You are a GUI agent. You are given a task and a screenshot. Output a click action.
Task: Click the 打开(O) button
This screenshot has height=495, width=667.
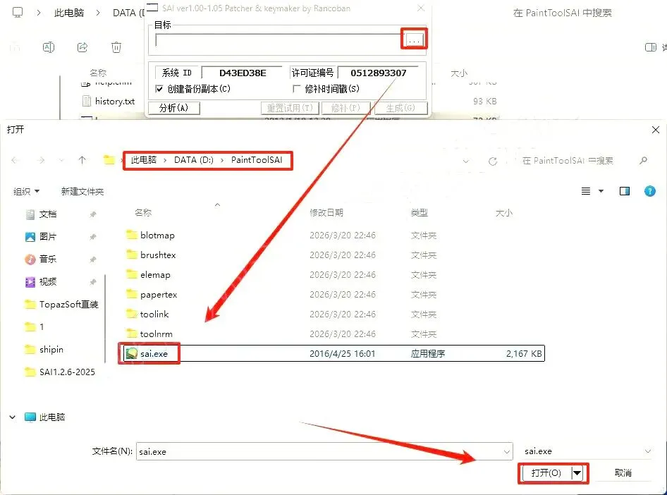[546, 473]
